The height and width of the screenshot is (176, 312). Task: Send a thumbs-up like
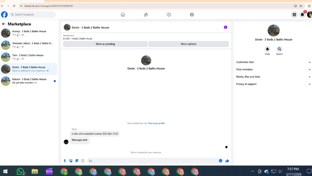coord(227,161)
